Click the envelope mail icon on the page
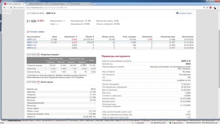 [7, 11]
